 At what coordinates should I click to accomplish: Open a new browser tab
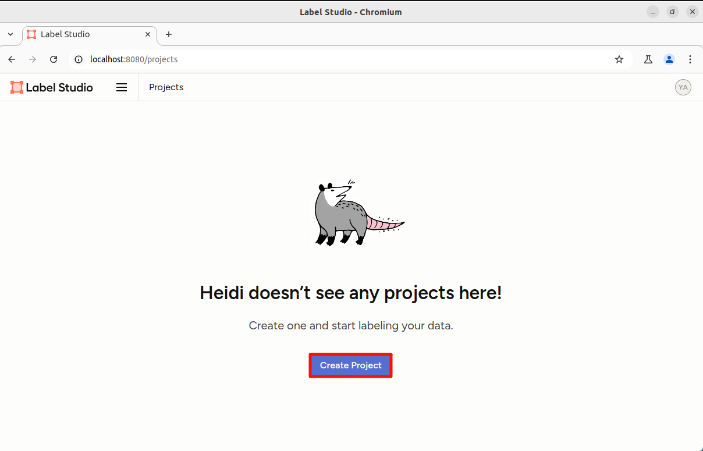[x=169, y=34]
